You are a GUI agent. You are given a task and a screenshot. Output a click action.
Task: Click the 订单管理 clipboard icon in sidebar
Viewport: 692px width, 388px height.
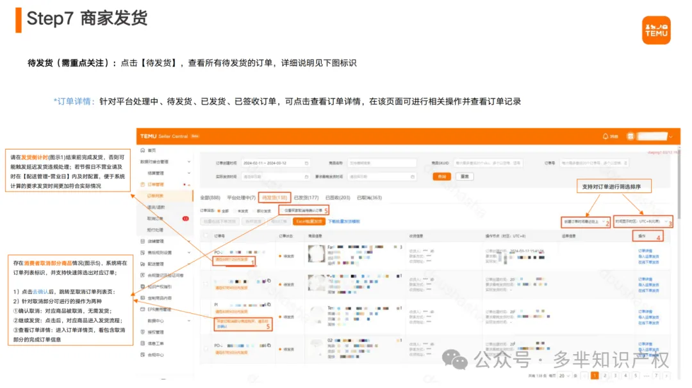coord(142,185)
